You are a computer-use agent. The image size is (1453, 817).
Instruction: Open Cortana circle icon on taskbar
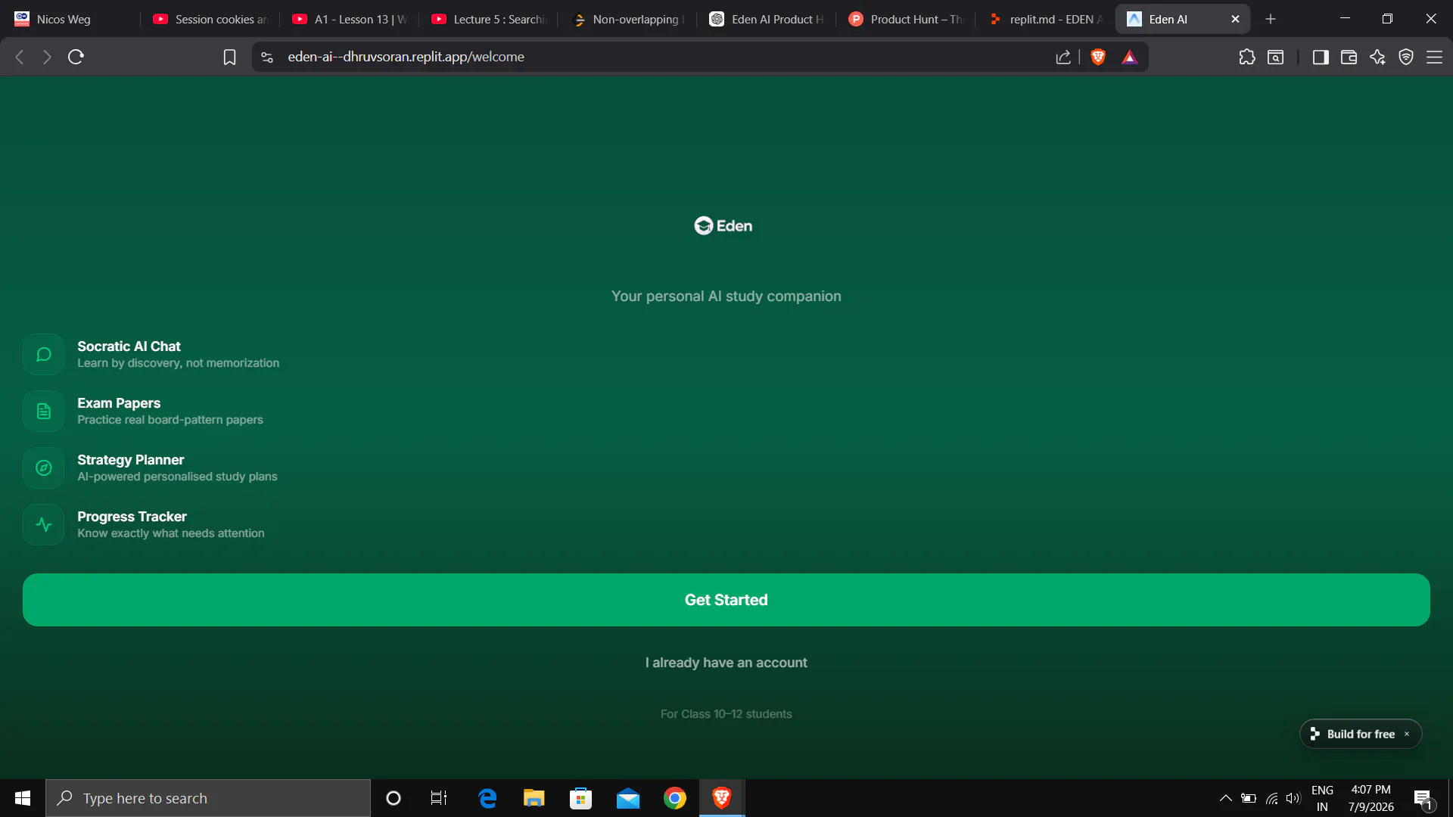tap(394, 798)
